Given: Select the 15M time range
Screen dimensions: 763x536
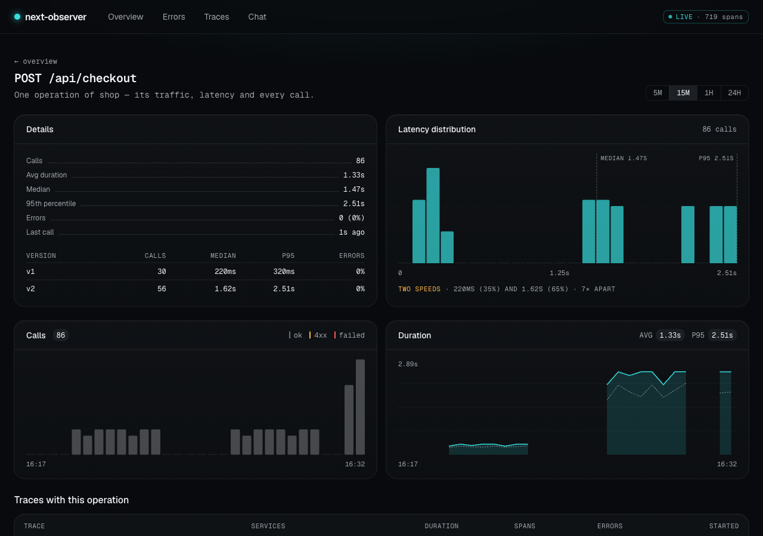Looking at the screenshot, I should [683, 93].
